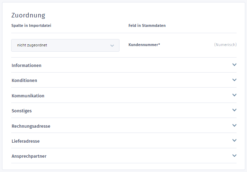This screenshot has width=247, height=172.
Task: Click the chevron icon beside Sonstiges
Action: [x=234, y=110]
